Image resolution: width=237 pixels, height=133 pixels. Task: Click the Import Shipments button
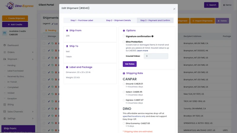202,21
